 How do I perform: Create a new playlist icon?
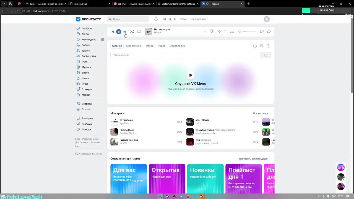(x=262, y=46)
